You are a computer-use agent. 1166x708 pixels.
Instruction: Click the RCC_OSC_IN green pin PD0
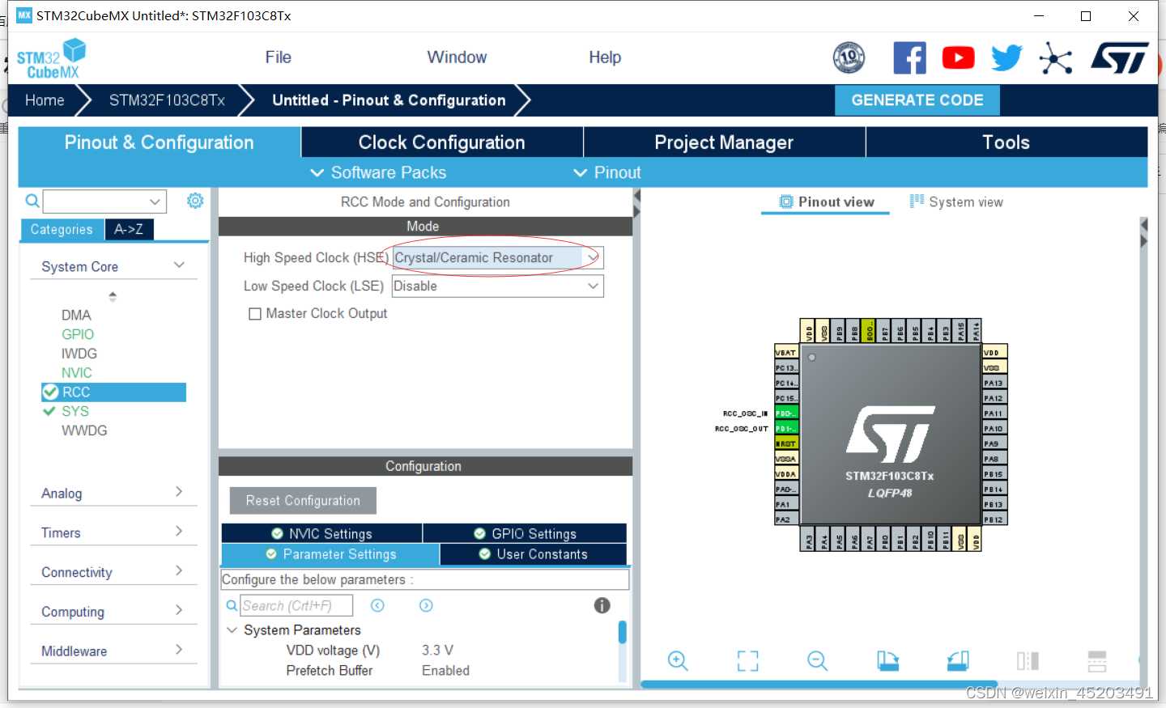(786, 413)
